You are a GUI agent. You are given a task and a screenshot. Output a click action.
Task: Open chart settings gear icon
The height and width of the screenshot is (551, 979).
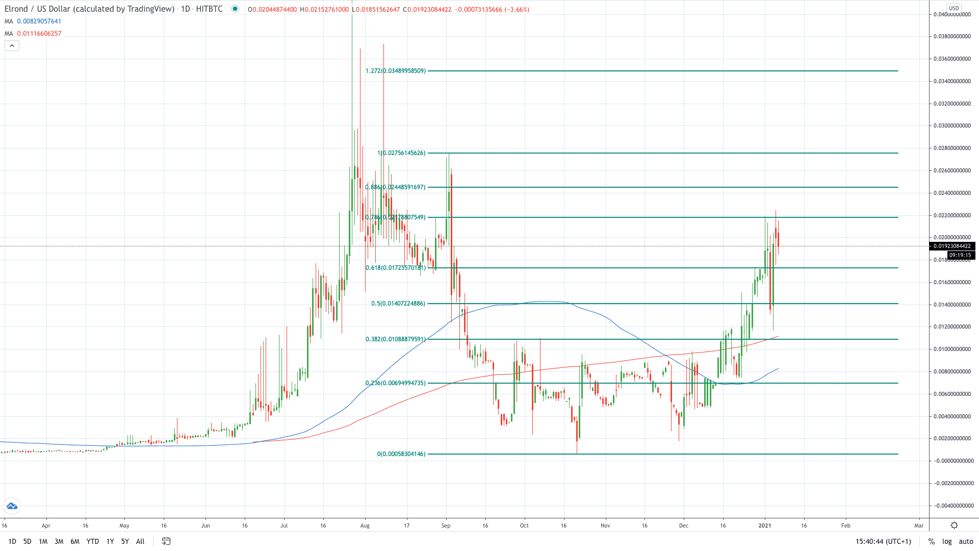click(x=954, y=525)
